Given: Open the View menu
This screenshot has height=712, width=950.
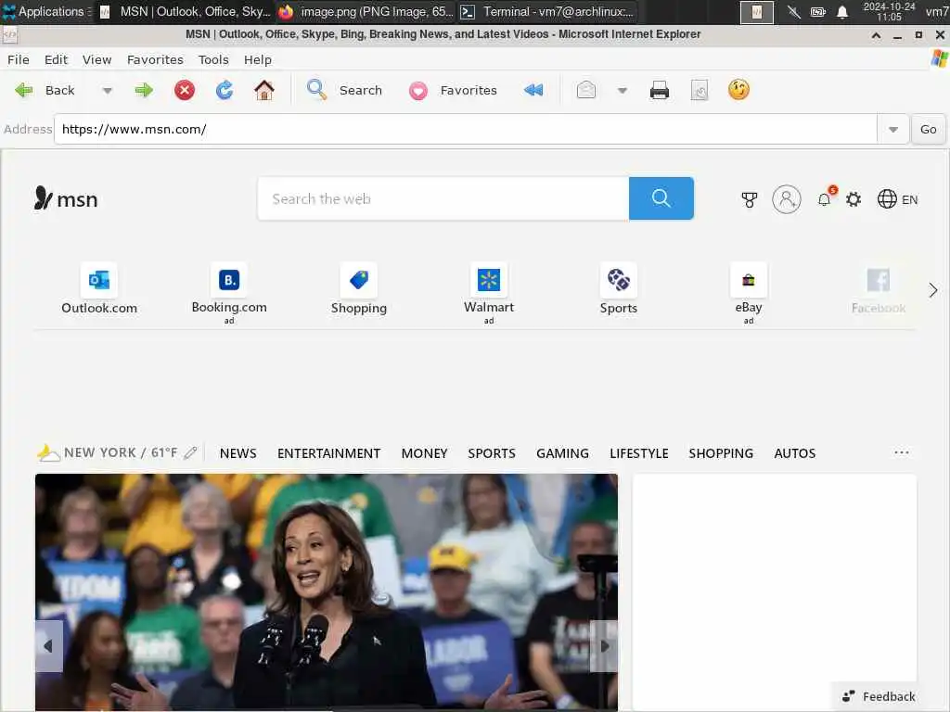Looking at the screenshot, I should (x=96, y=59).
